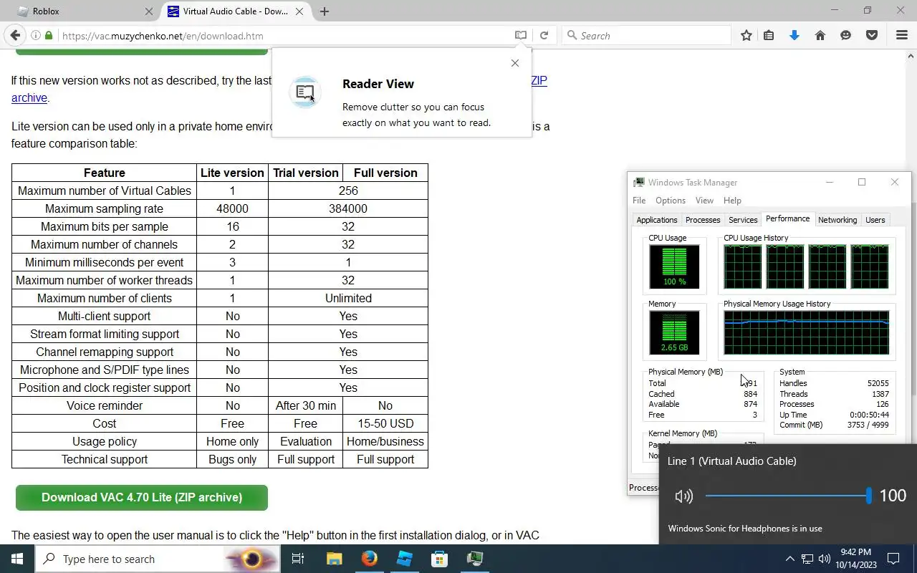Close the Virtual Audio Cable tab
Viewport: 917px width, 573px height.
[x=300, y=11]
